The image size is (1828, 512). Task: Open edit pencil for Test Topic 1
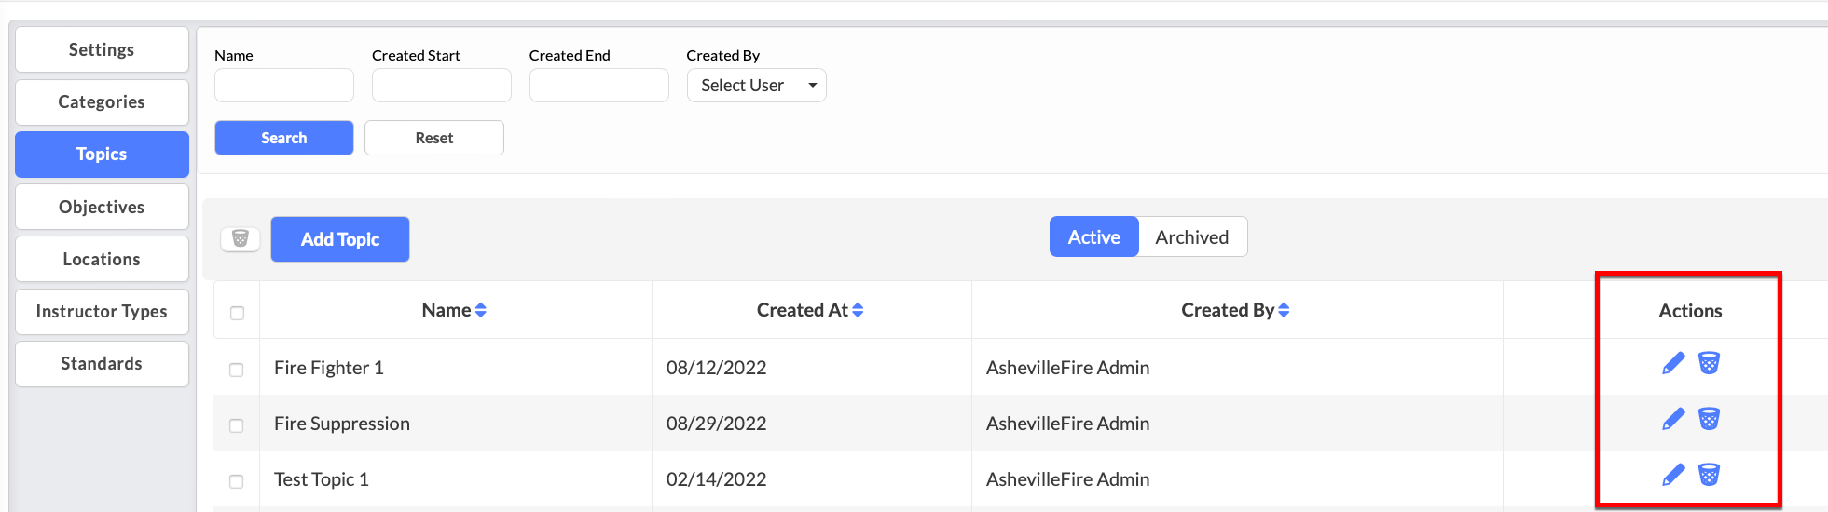(1673, 475)
